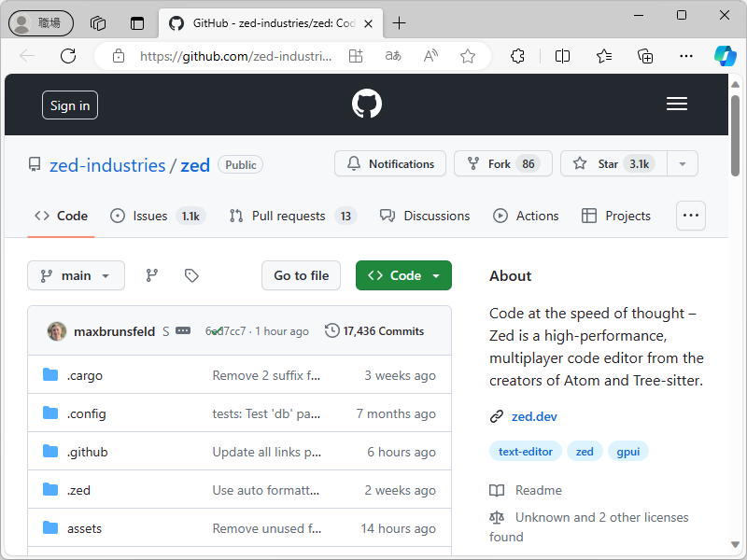Open Copilot in the browser toolbar

[x=726, y=56]
